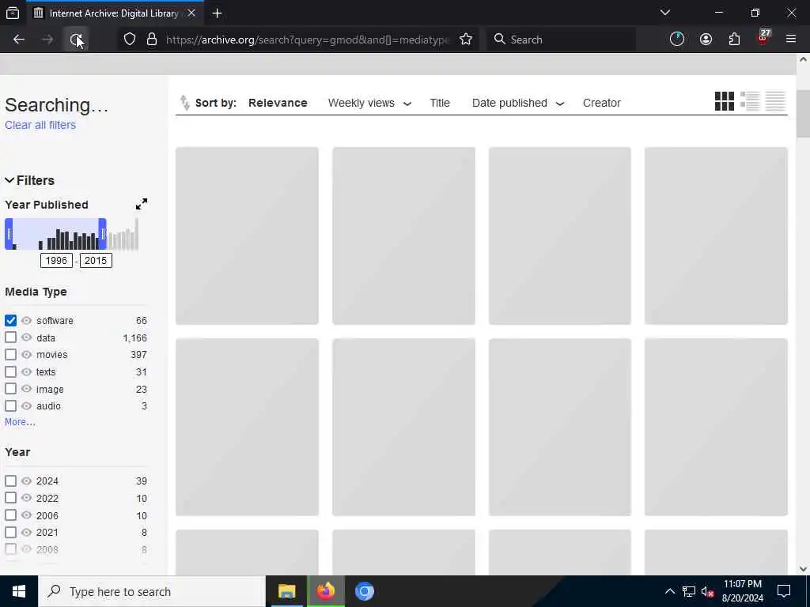Click the stop loading button
Viewport: 810px width, 607px height.
point(76,40)
